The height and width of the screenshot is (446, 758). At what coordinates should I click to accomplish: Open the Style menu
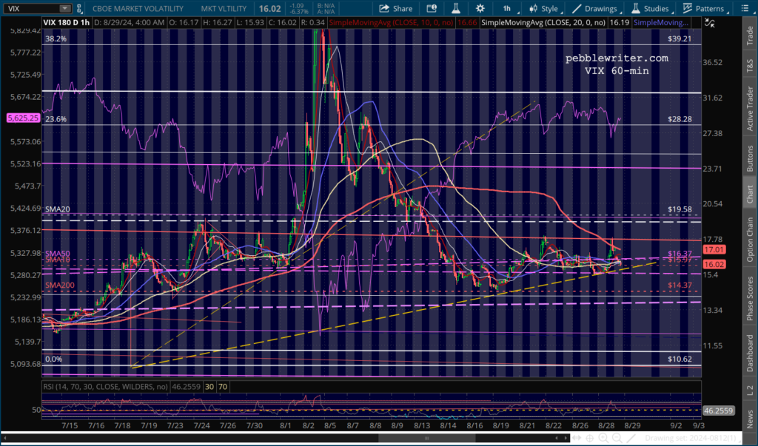[x=543, y=9]
